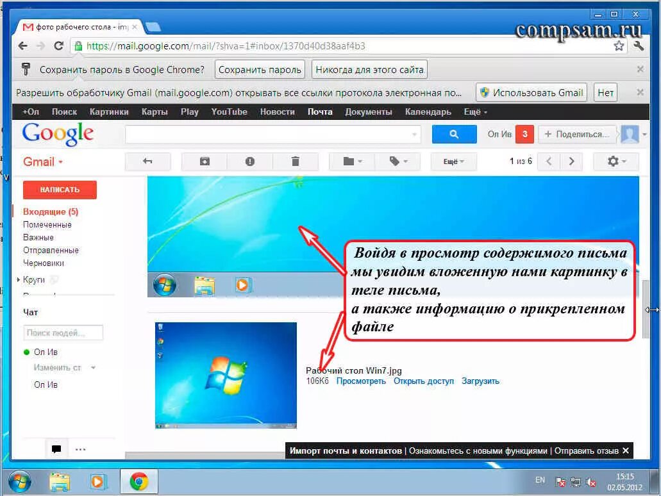The width and height of the screenshot is (661, 496).
Task: Open the Move to folder dropdown
Action: coord(353,161)
